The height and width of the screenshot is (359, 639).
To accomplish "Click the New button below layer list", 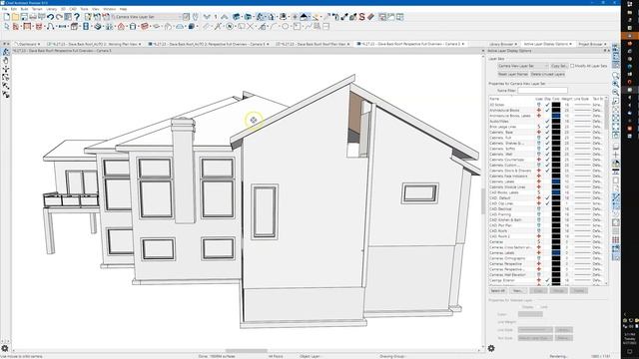I will click(517, 290).
